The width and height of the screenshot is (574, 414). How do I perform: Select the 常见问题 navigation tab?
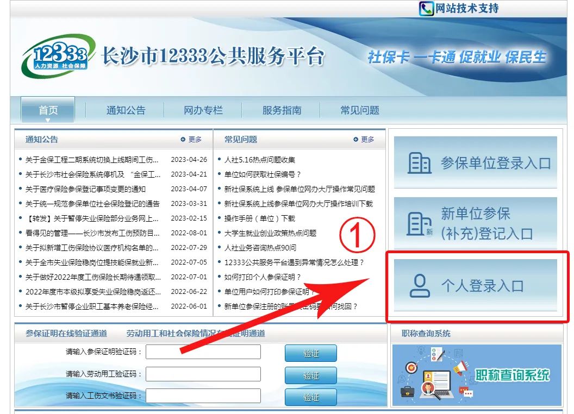359,110
